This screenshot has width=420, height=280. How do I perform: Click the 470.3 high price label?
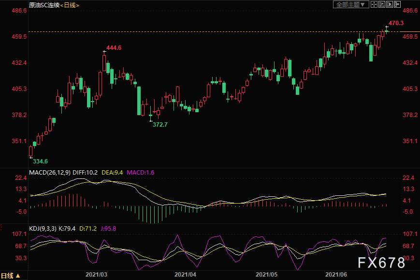(396, 23)
